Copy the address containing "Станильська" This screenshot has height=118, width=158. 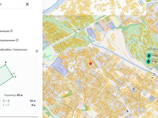[x=37, y=51]
